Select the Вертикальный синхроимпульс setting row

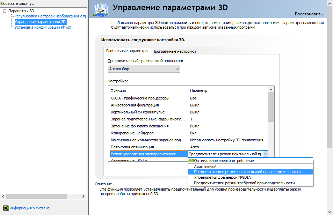point(138,112)
